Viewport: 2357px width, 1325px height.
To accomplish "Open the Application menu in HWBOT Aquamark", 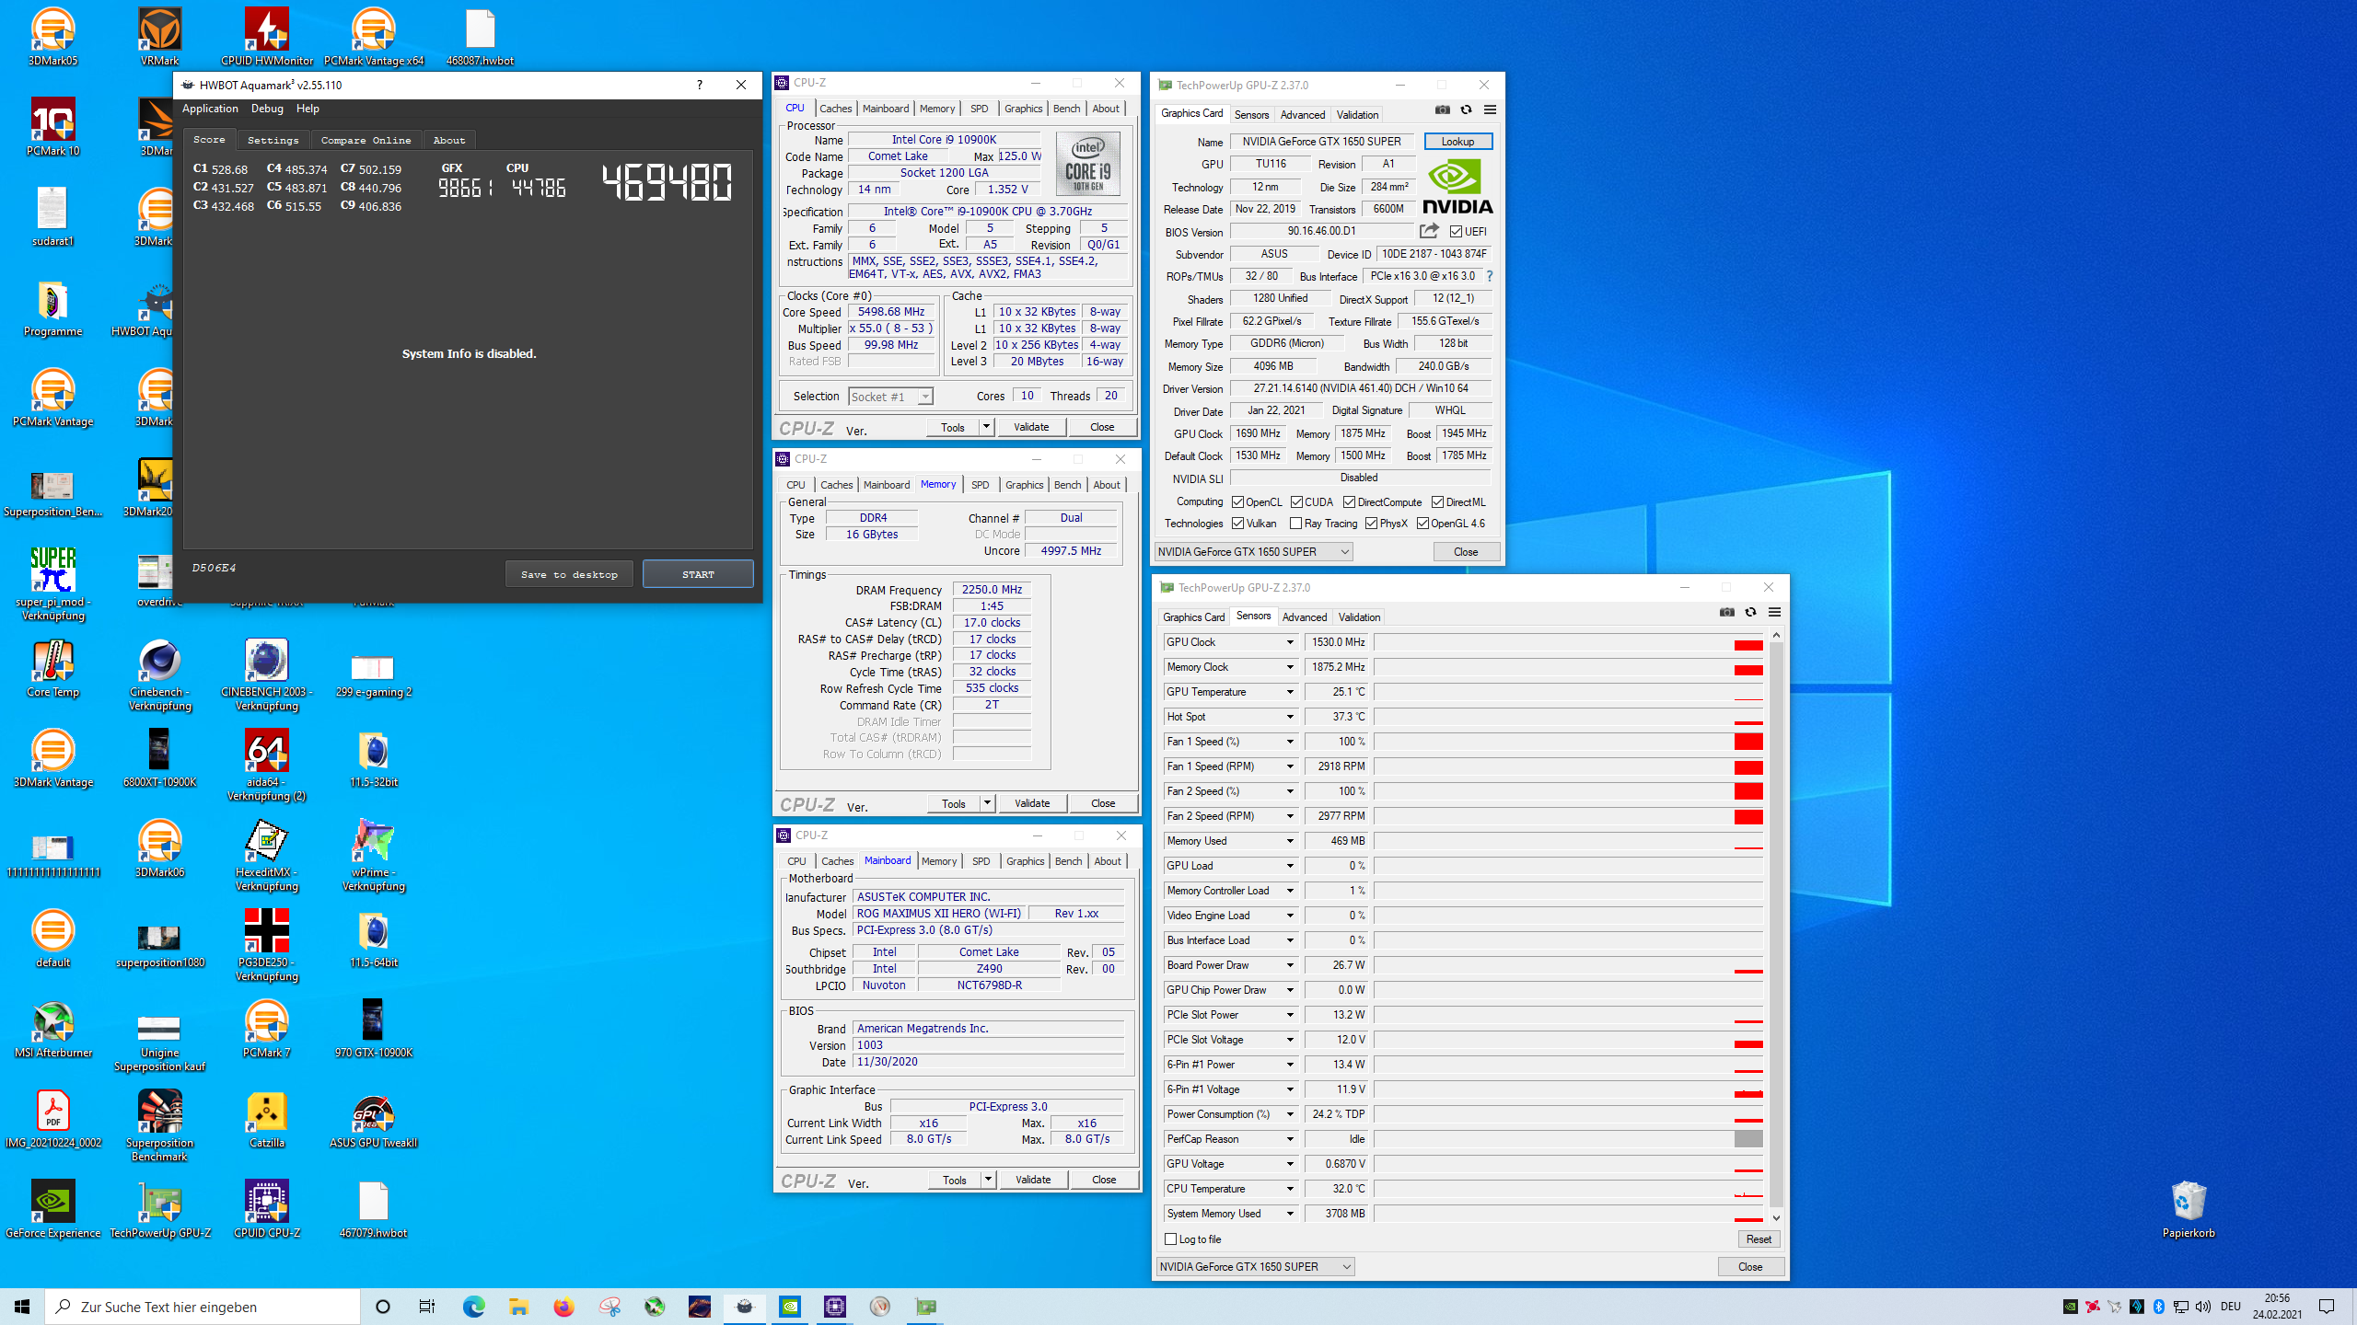I will point(210,109).
